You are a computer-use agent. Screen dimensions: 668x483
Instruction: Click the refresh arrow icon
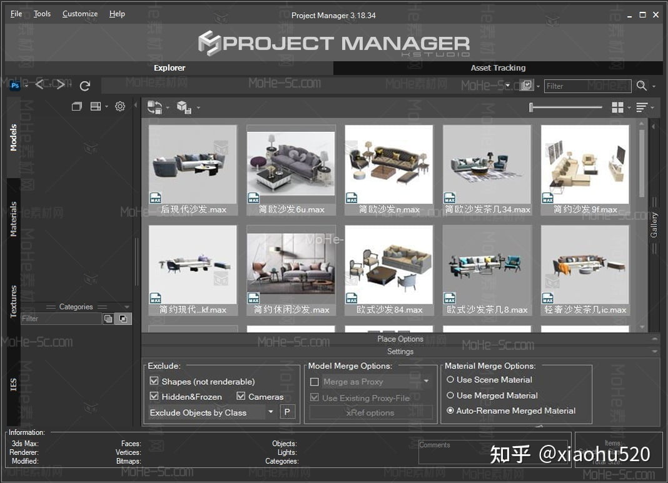pos(85,86)
